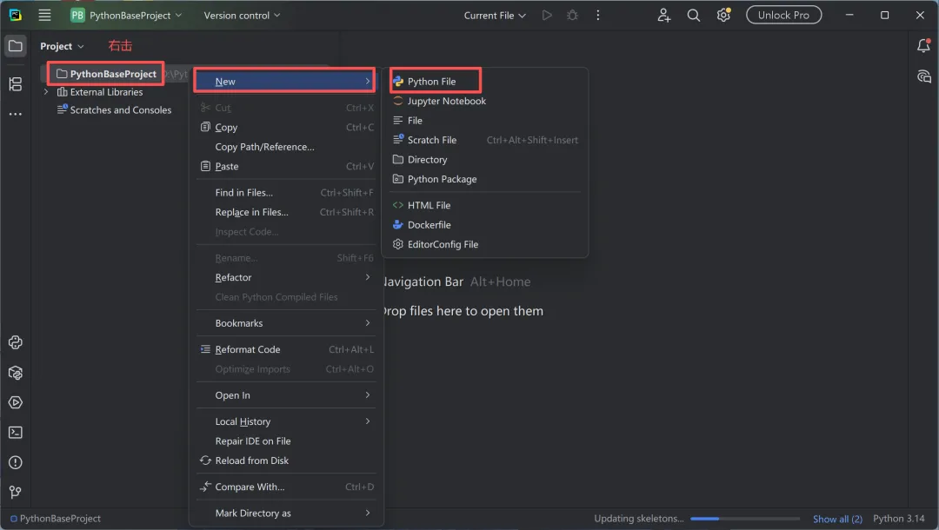Open the Notifications bell
The image size is (939, 530).
point(923,46)
